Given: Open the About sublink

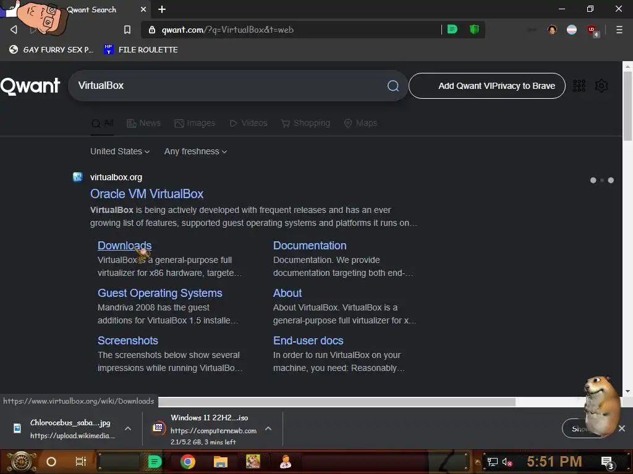Looking at the screenshot, I should point(287,293).
